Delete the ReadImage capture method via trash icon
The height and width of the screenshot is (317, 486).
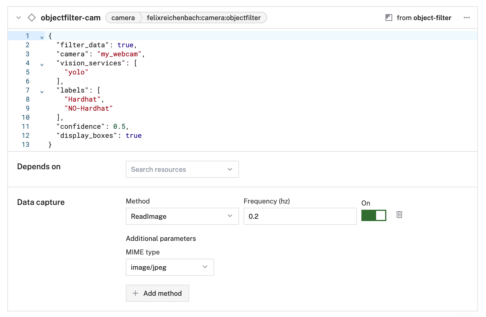[x=399, y=215]
